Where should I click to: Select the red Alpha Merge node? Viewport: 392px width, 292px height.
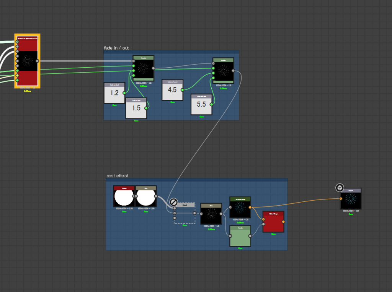coord(273,222)
